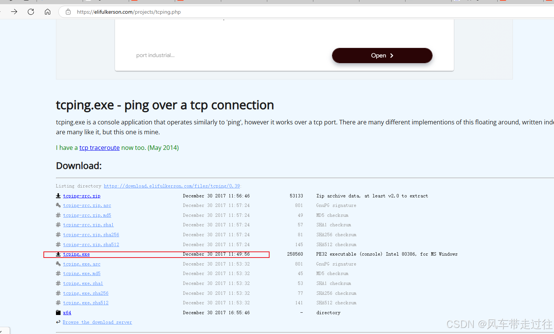Screen dimensions: 554x334
Task: Click hash icon beside tcping-src.zip.md5
Action: click(58, 215)
